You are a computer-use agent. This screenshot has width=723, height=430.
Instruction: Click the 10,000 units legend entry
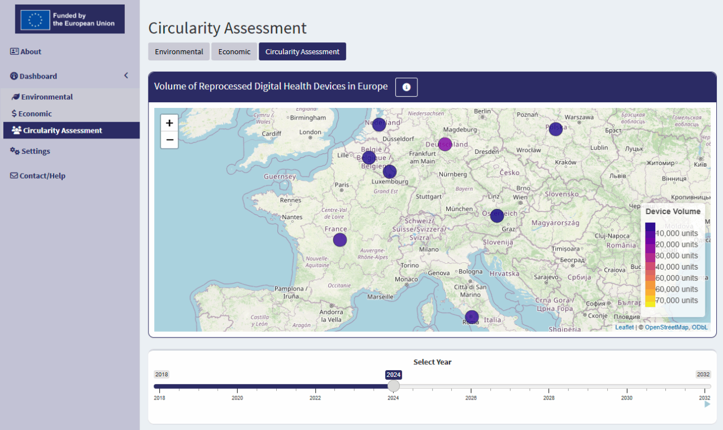click(x=677, y=233)
